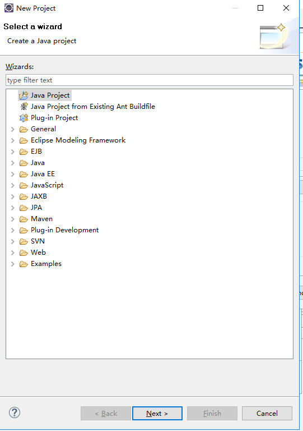Screen dimensions: 303x431
Task: Expand the EJB category
Action: click(13, 152)
